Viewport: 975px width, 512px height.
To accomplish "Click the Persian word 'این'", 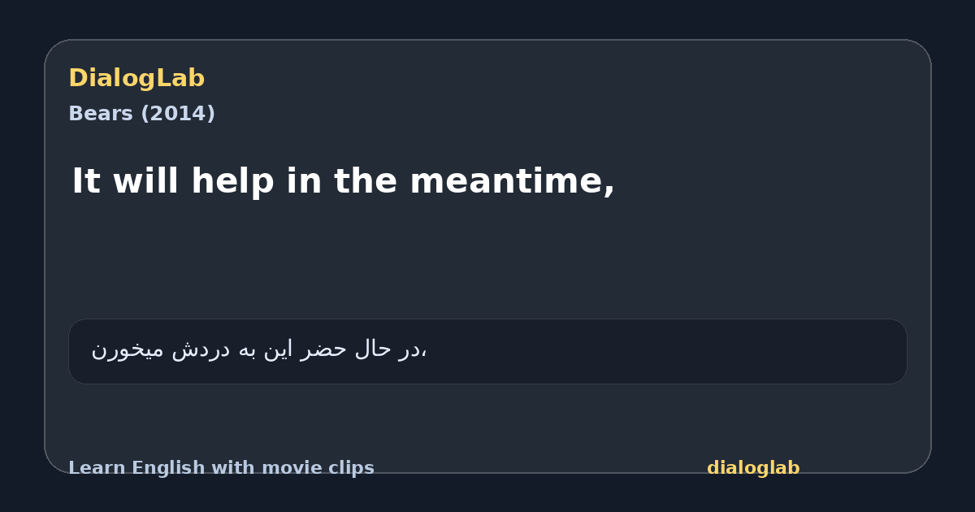I will tap(275, 349).
